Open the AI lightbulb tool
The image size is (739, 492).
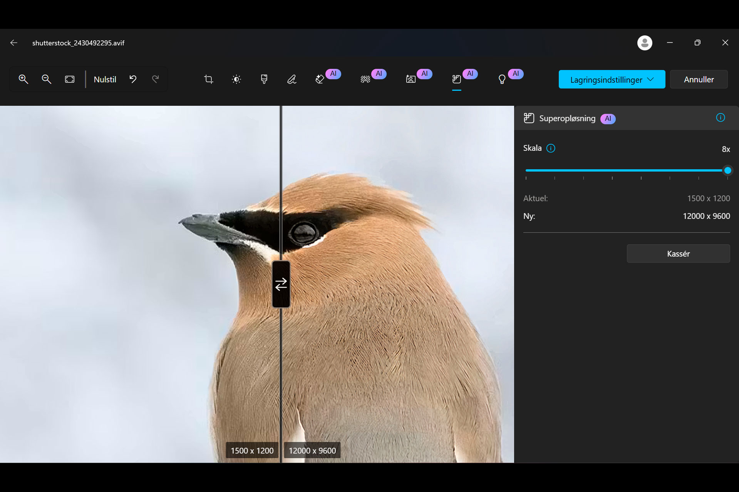[502, 79]
